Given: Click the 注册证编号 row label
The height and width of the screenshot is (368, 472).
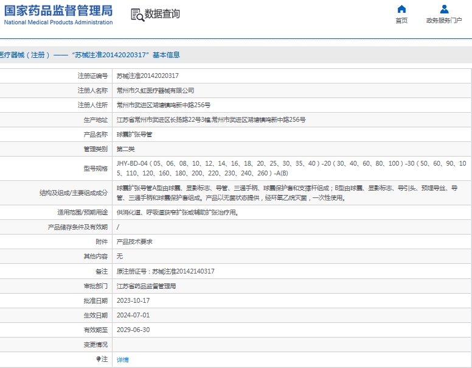Looking at the screenshot, I should pyautogui.click(x=92, y=76).
